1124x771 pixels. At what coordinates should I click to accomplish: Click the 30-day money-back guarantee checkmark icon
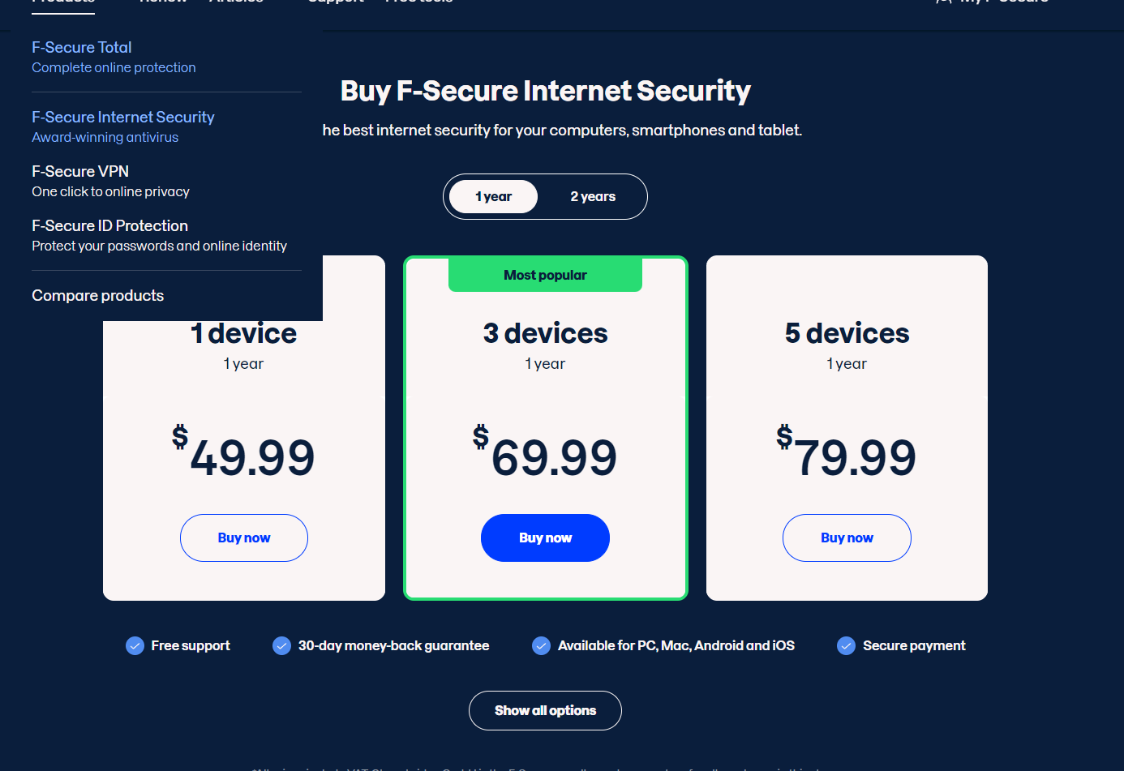click(x=281, y=645)
